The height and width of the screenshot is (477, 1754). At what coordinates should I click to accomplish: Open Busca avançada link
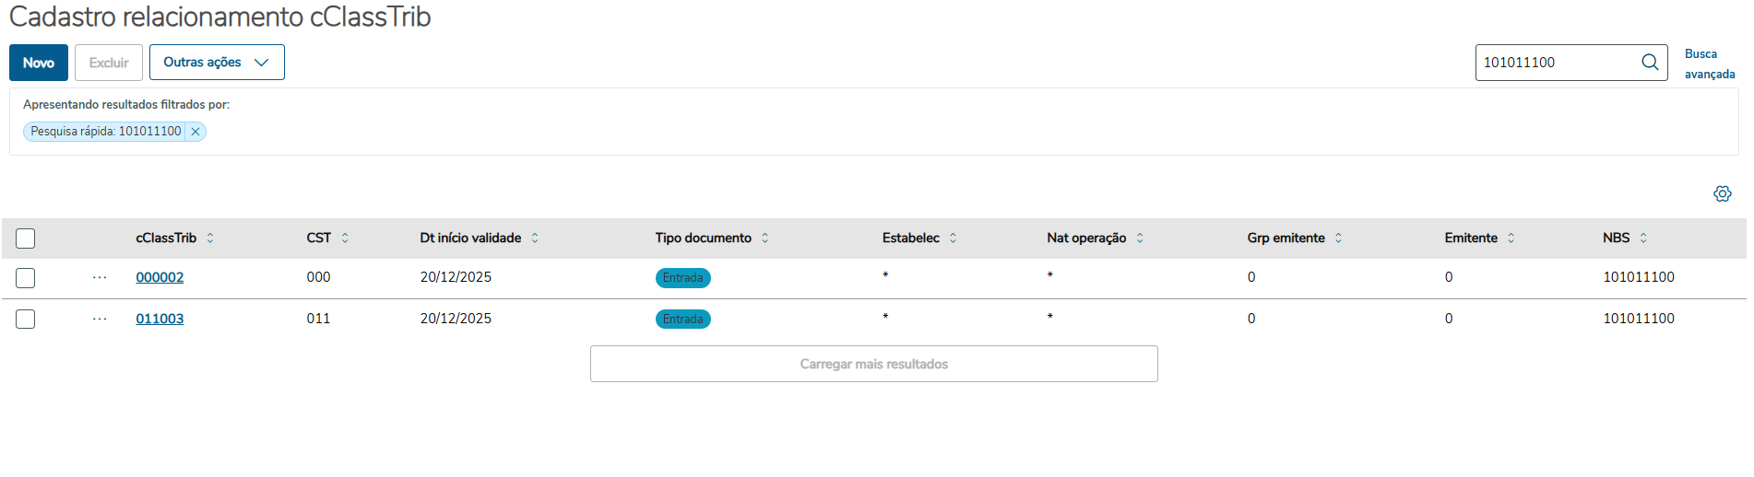pyautogui.click(x=1709, y=64)
